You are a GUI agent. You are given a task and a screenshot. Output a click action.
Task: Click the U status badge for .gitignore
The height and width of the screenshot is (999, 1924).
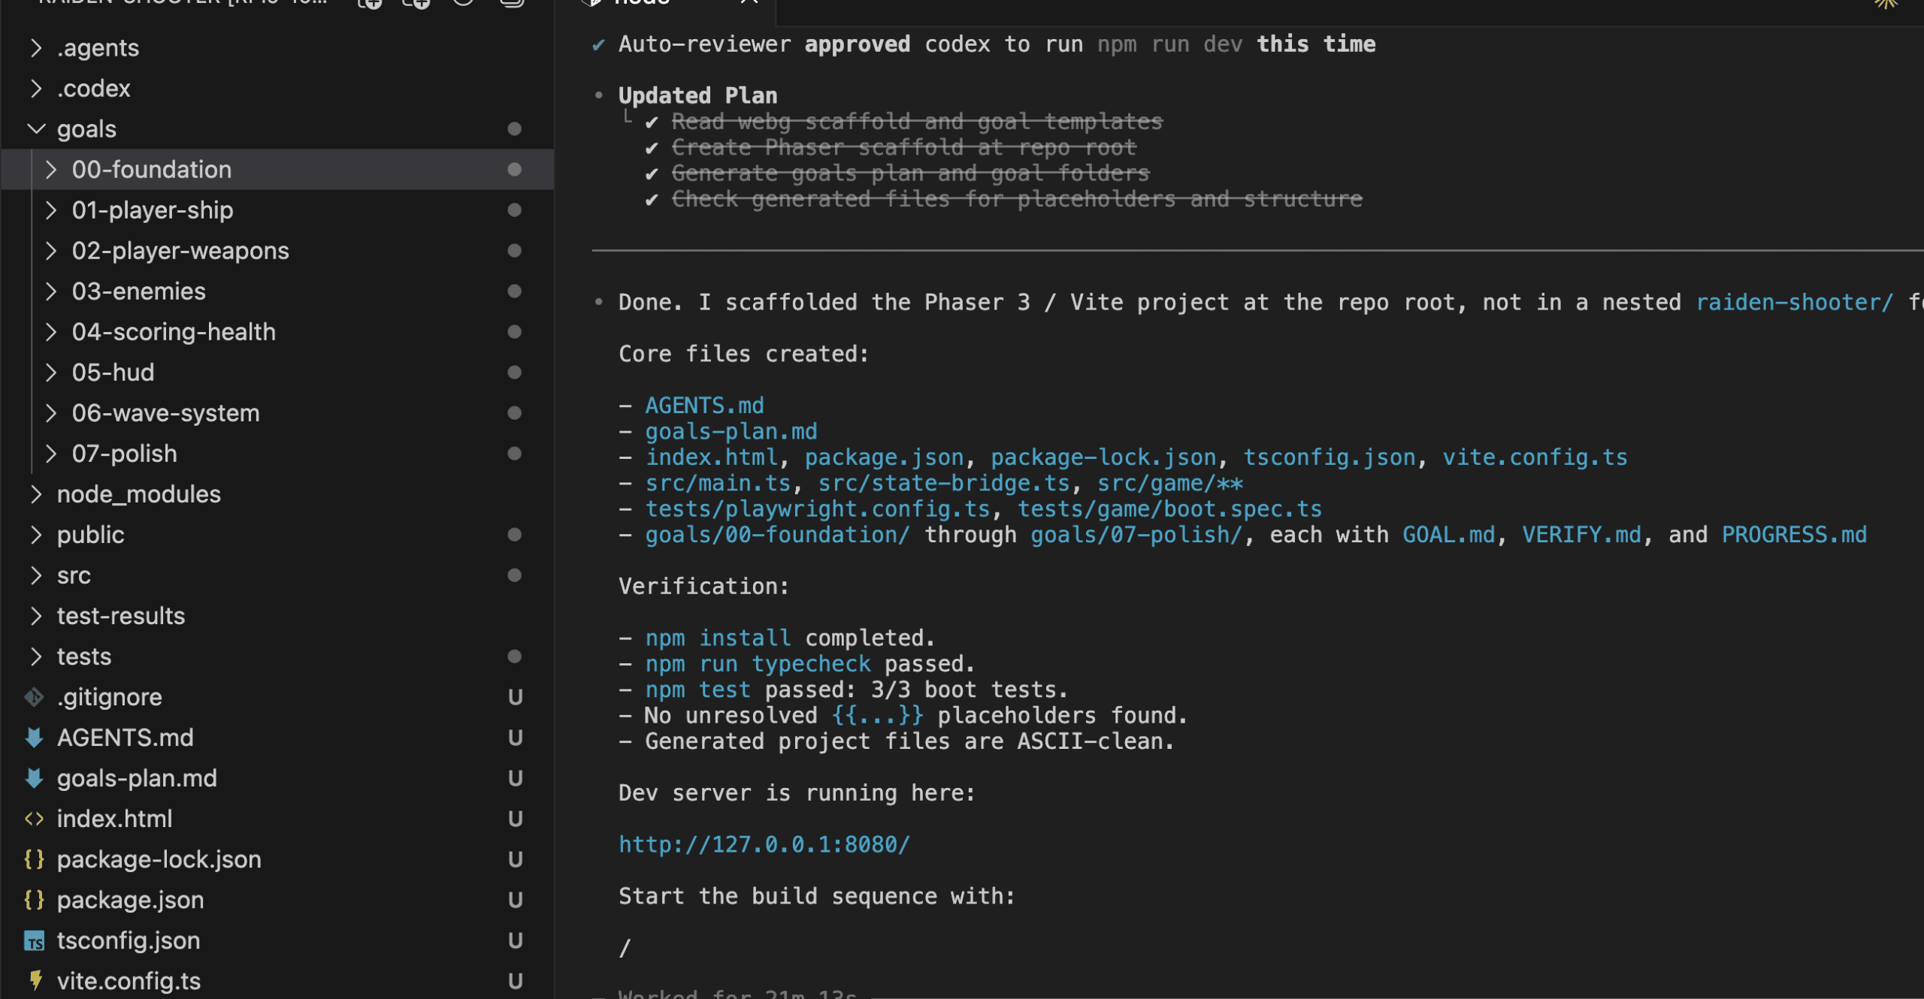click(x=516, y=698)
